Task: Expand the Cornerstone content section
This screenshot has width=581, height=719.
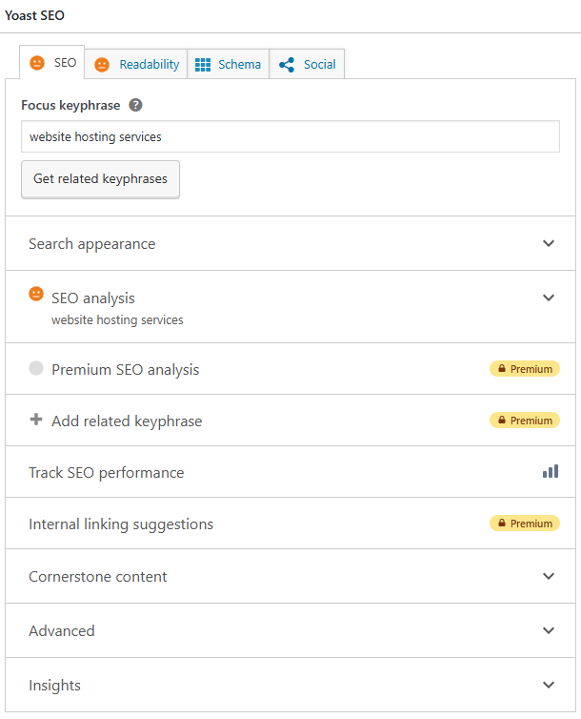Action: [x=549, y=576]
